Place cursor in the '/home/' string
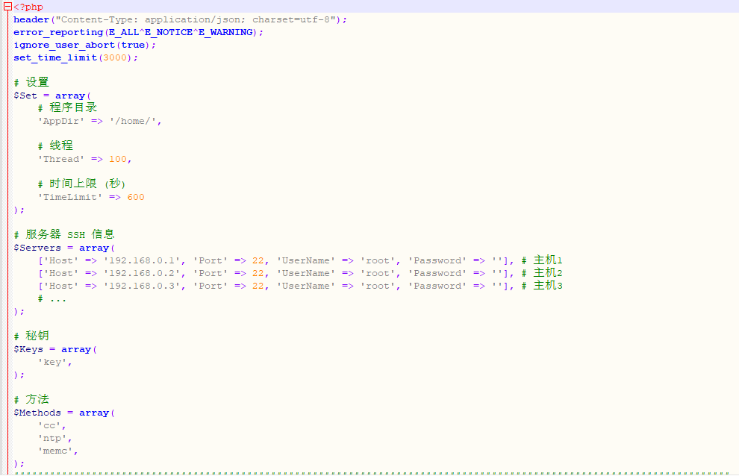Viewport: 739px width, 476px height. click(x=133, y=121)
